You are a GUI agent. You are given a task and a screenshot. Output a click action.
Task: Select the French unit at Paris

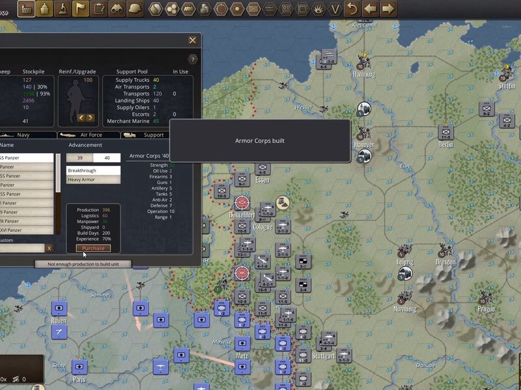pyautogui.click(x=79, y=367)
